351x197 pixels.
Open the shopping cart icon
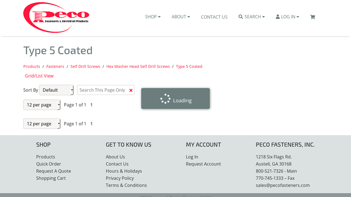click(x=312, y=17)
